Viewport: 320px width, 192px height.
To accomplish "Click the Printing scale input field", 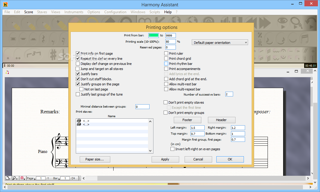I will coord(170,41).
